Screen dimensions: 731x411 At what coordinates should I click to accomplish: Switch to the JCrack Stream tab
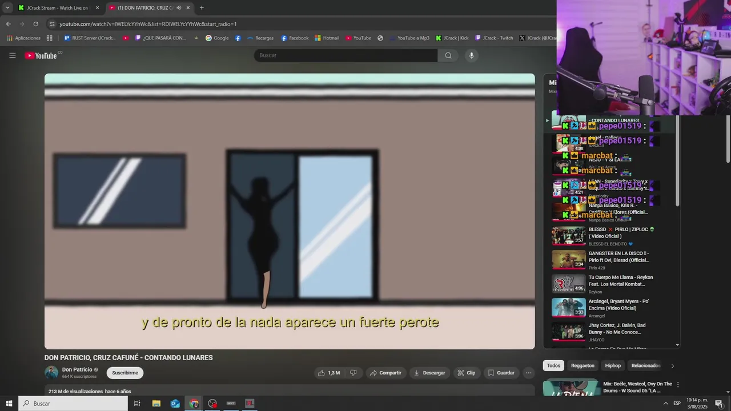[59, 7]
